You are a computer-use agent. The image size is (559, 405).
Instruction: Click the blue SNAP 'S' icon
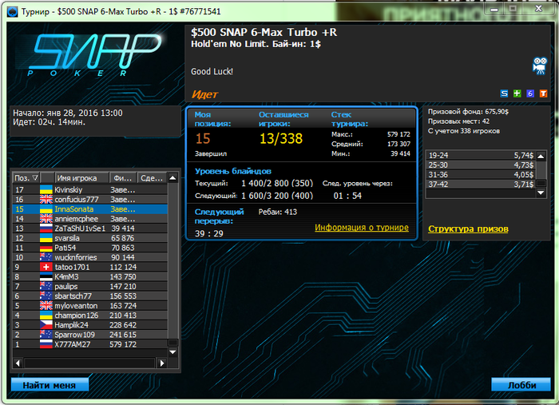[504, 93]
